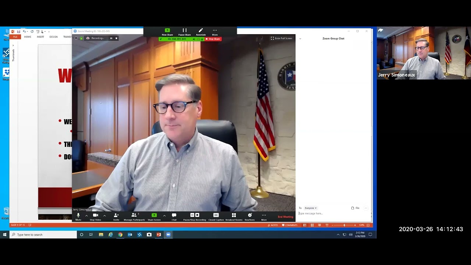Stop Video camera in Zoom toolbar
Image resolution: width=471 pixels, height=265 pixels.
[x=95, y=217]
